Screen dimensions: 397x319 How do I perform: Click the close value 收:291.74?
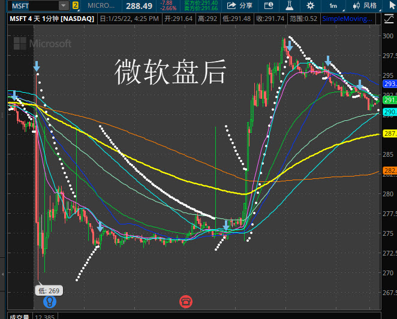(x=270, y=19)
